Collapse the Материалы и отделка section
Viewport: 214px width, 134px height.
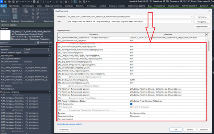pyautogui.click(x=49, y=92)
